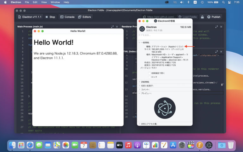Collapse the プレビュー section
The width and height of the screenshot is (243, 152).
(x=140, y=93)
